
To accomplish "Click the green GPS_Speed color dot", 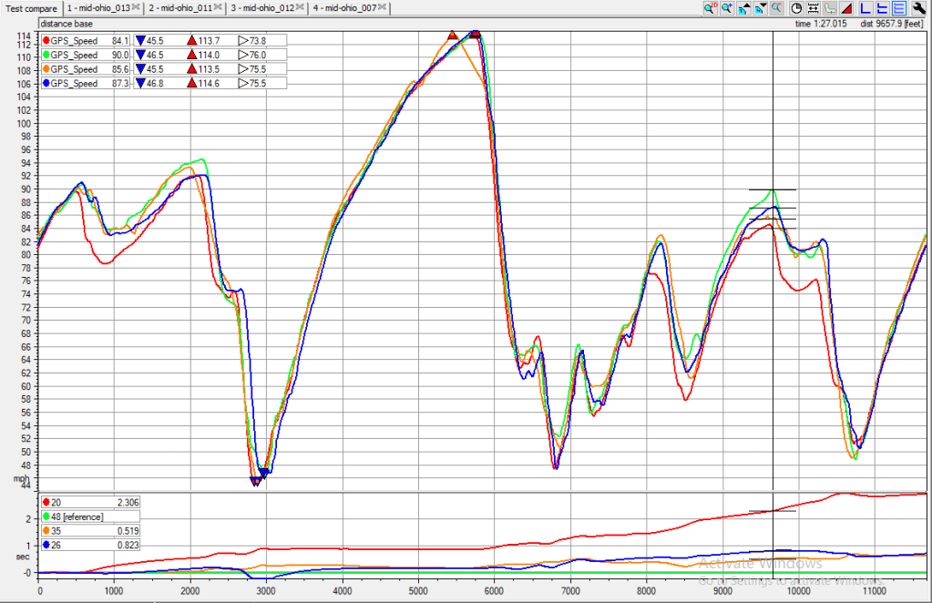I will point(46,55).
